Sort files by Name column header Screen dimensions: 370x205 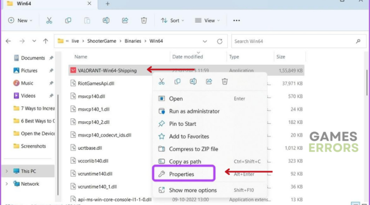pos(81,57)
